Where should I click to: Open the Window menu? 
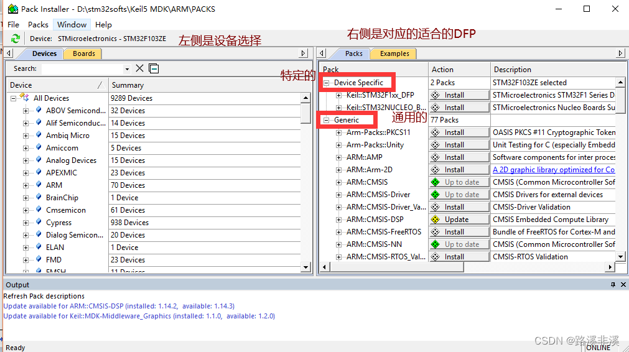72,24
